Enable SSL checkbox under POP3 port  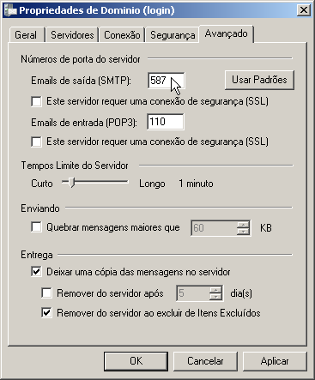click(36, 142)
